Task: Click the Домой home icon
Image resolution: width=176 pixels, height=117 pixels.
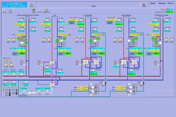Action: [5, 10]
